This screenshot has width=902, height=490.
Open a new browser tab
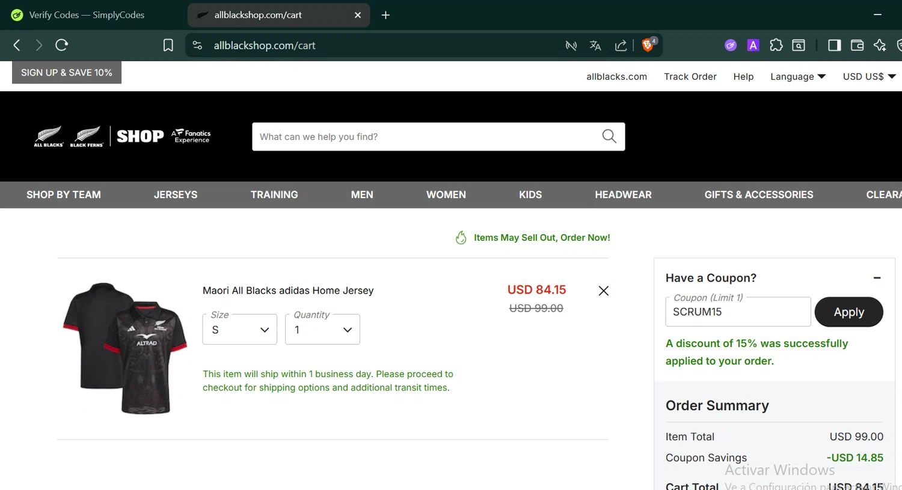(x=385, y=15)
